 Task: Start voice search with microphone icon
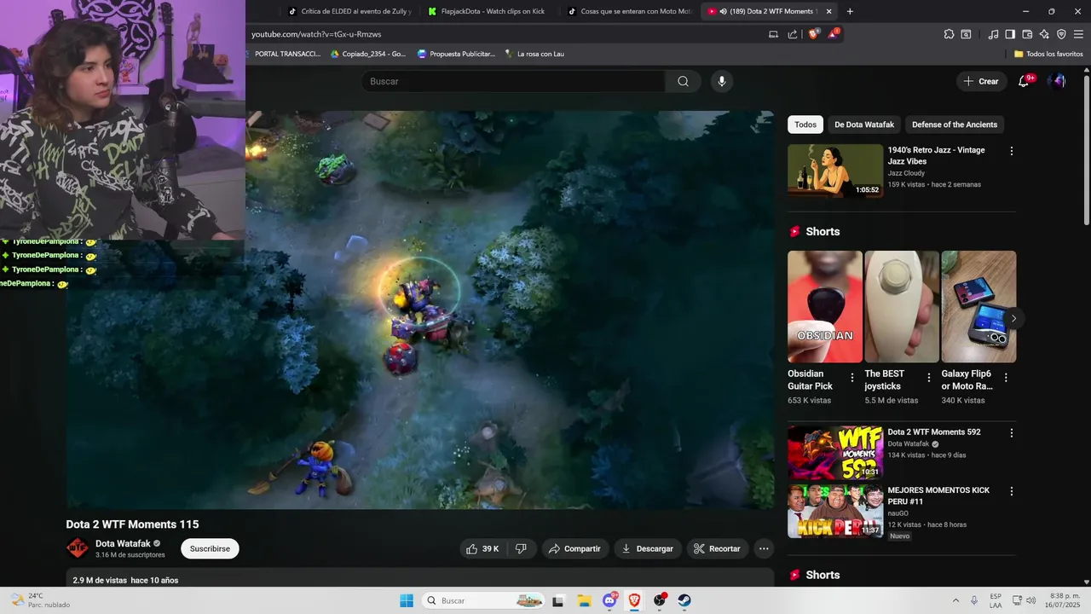[x=722, y=81]
